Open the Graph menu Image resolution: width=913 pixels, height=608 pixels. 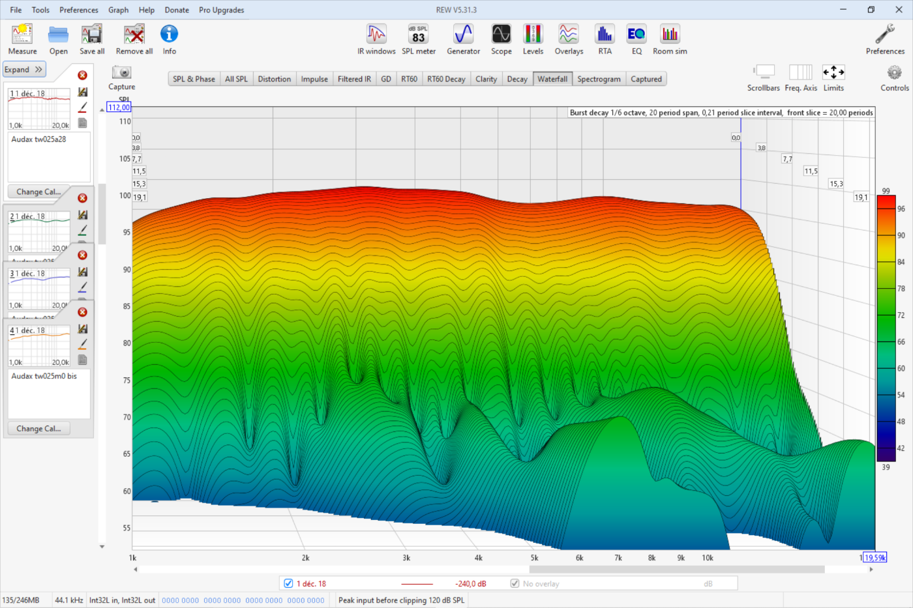click(118, 10)
